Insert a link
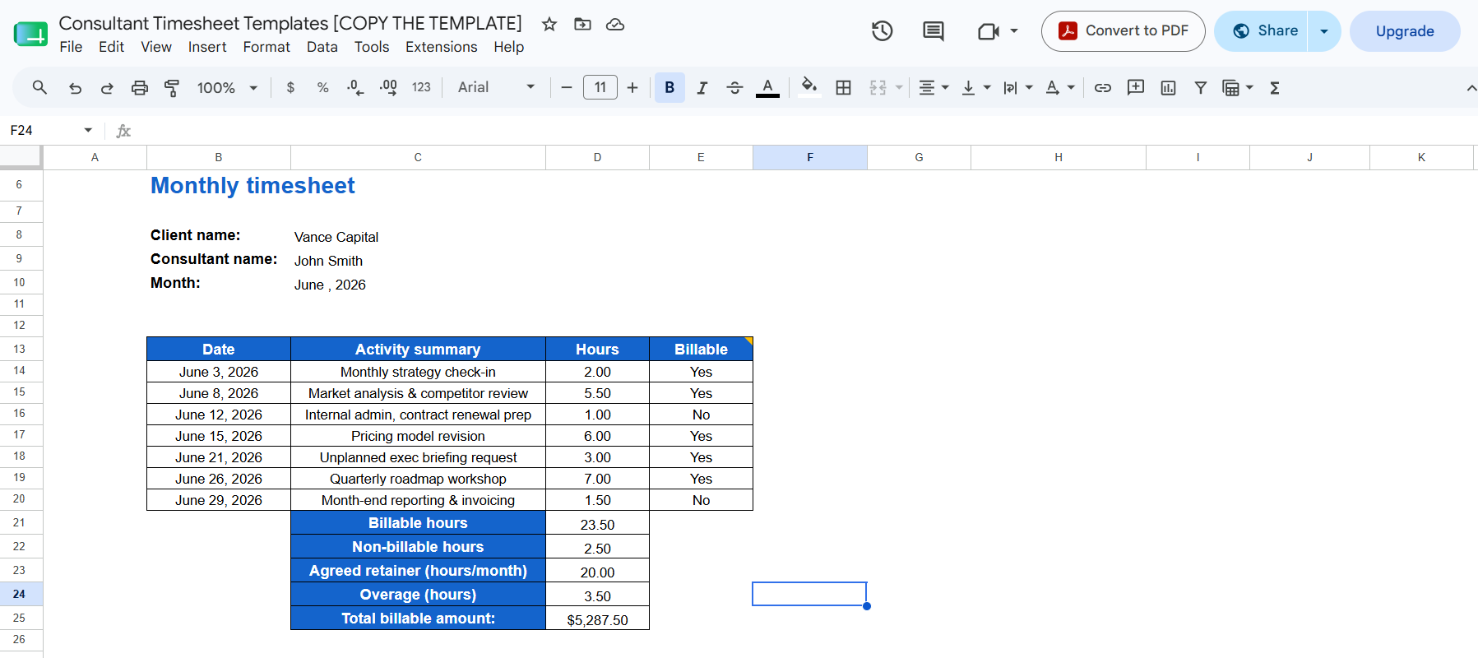This screenshot has width=1478, height=658. tap(1103, 87)
